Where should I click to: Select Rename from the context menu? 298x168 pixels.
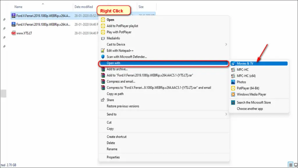(112, 149)
